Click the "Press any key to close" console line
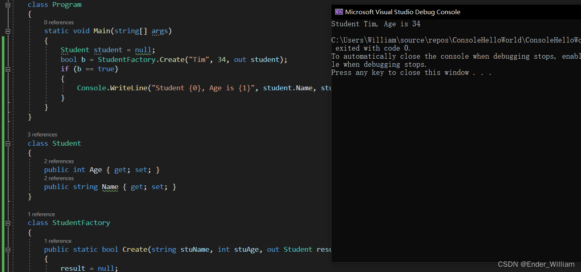Image resolution: width=581 pixels, height=272 pixels. pos(411,73)
